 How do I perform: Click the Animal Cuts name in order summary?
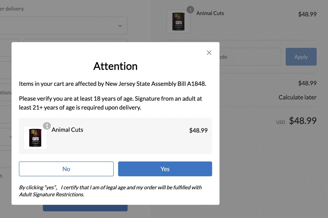[210, 13]
